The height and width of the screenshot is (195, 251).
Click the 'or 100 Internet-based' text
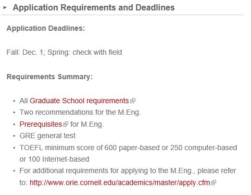[x=54, y=159]
